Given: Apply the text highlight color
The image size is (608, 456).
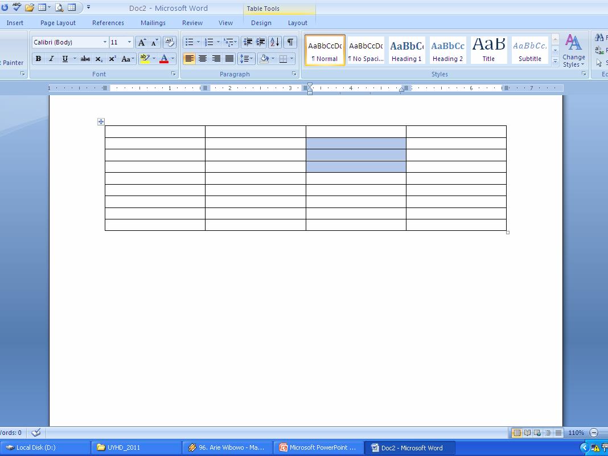Looking at the screenshot, I should pos(145,59).
